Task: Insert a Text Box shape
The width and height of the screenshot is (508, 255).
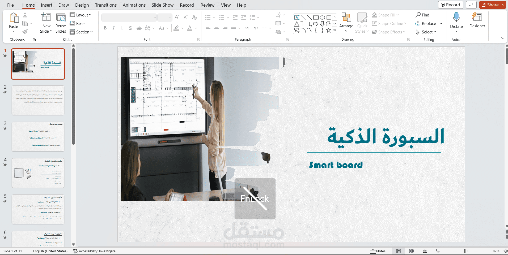Action: point(297,17)
